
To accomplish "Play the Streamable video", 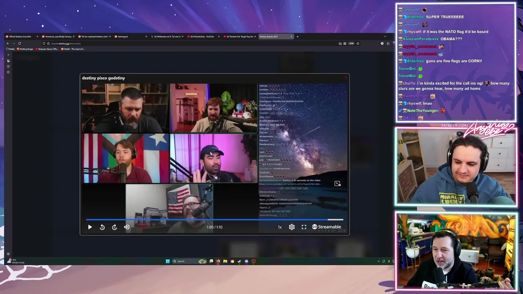I will click(90, 227).
